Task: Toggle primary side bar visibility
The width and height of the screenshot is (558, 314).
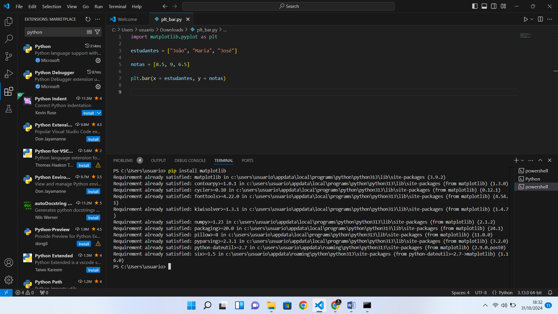Action: click(475, 6)
